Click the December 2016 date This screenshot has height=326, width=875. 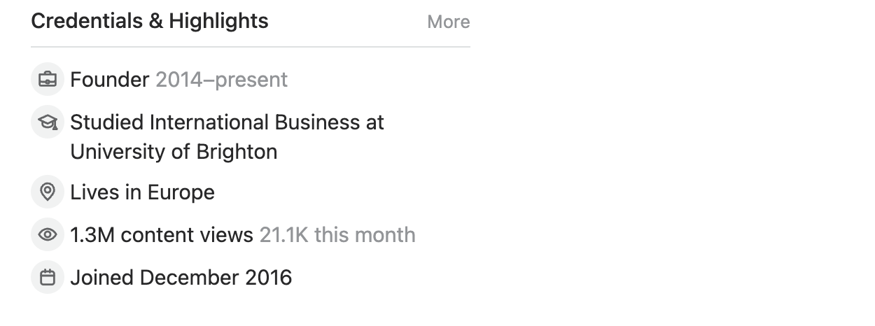pyautogui.click(x=216, y=278)
